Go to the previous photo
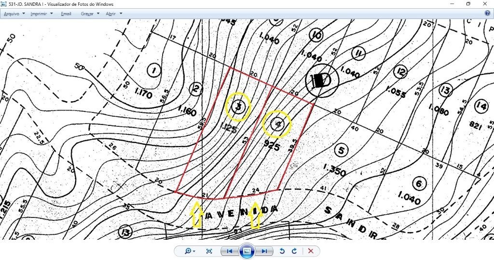Image resolution: width=494 pixels, height=260 pixels. point(230,251)
